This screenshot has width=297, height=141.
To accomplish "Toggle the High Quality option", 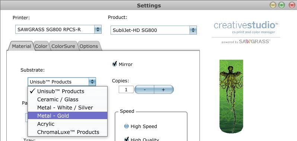I will click(x=126, y=139).
